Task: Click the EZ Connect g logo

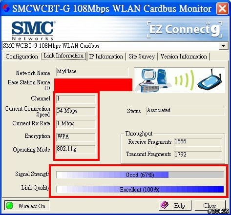Action: pyautogui.click(x=185, y=29)
